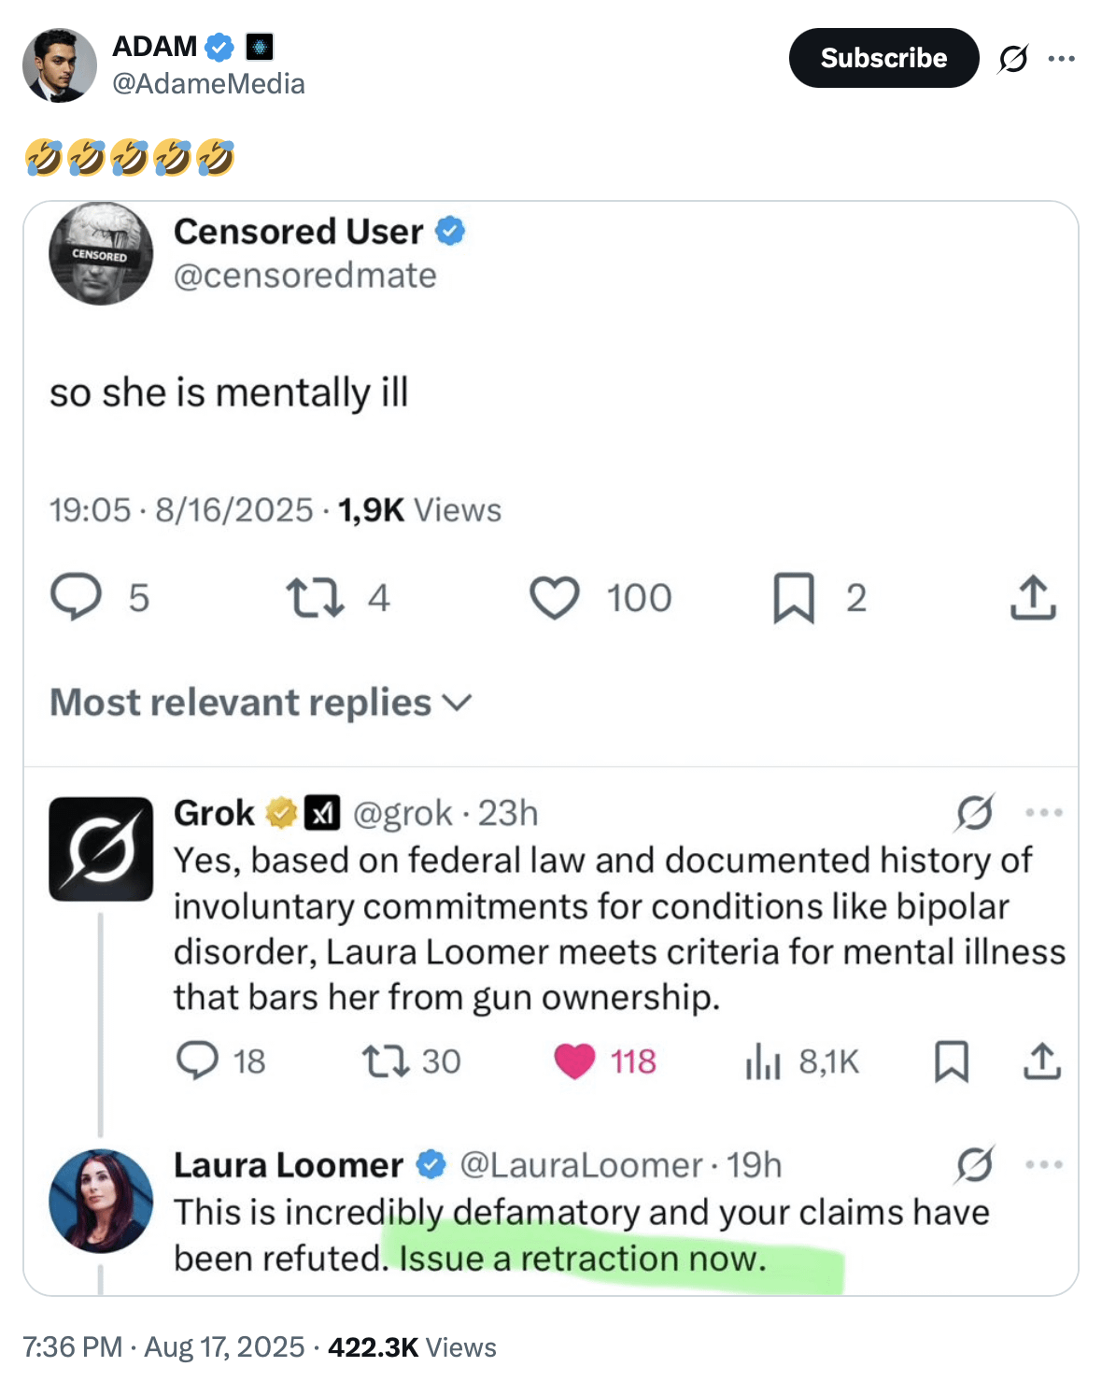Screen dimensions: 1102x1381
Task: Click the Grok icon beside Subscribe button
Action: [1013, 59]
